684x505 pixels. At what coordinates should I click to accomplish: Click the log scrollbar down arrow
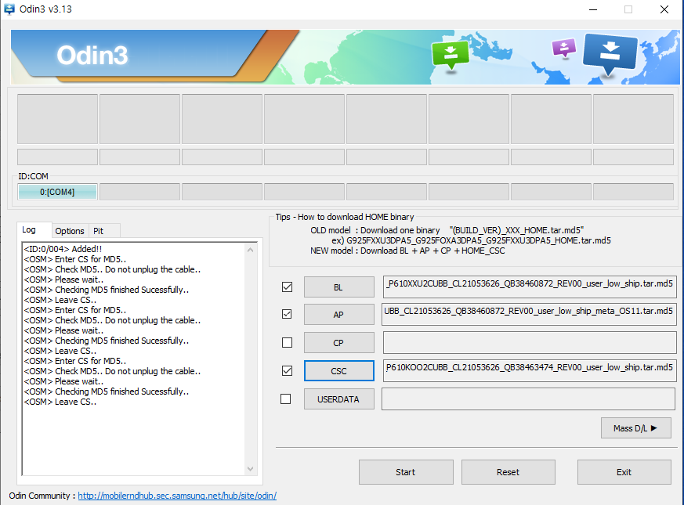tap(251, 469)
